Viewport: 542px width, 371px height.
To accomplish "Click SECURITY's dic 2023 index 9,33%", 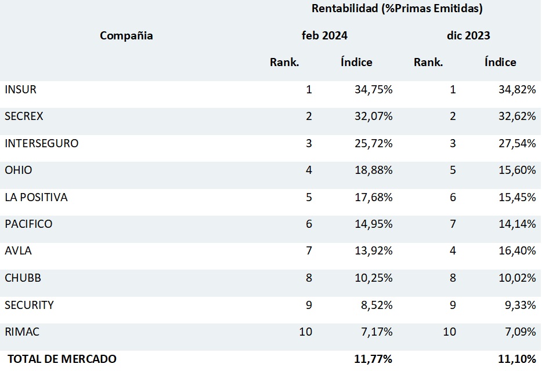I will pos(520,305).
